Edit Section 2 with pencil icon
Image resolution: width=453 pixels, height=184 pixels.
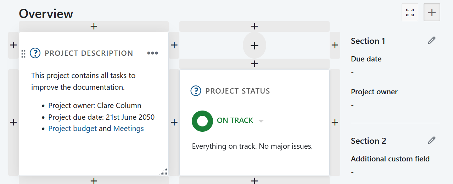click(x=431, y=141)
